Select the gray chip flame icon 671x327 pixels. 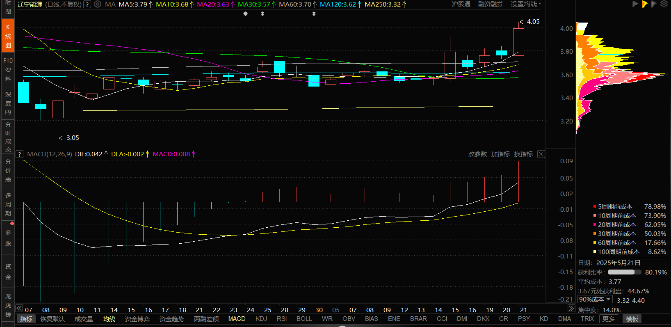[654, 4]
